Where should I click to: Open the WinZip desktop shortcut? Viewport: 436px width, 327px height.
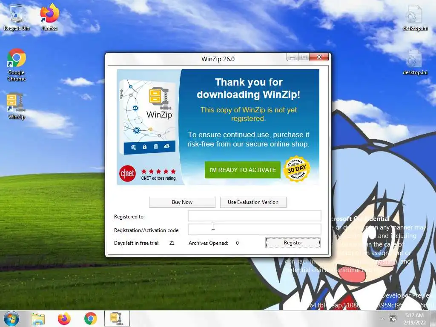click(x=17, y=106)
